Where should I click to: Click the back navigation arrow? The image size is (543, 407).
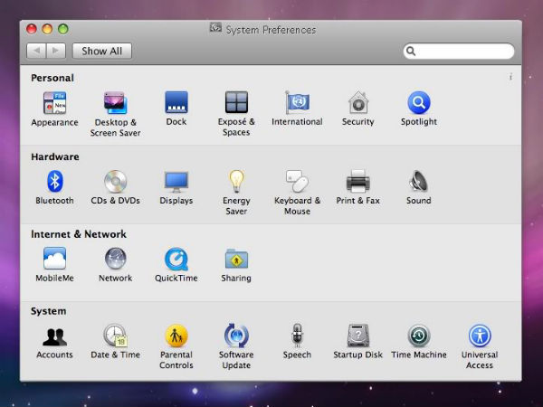point(36,52)
